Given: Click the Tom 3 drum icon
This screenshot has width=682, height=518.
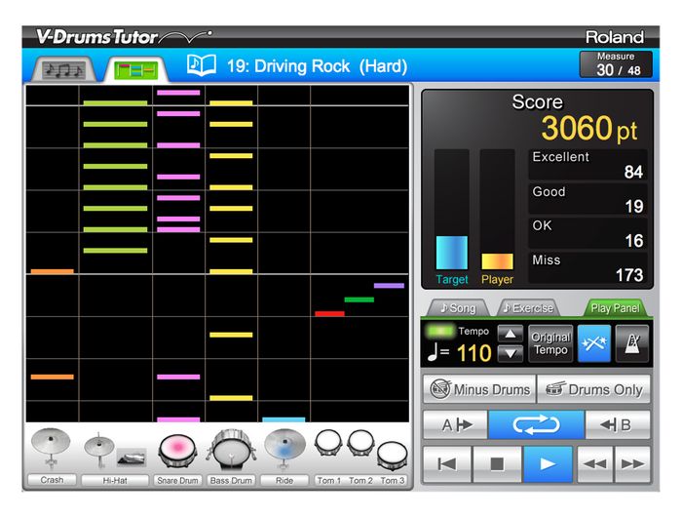Looking at the screenshot, I should coord(393,456).
